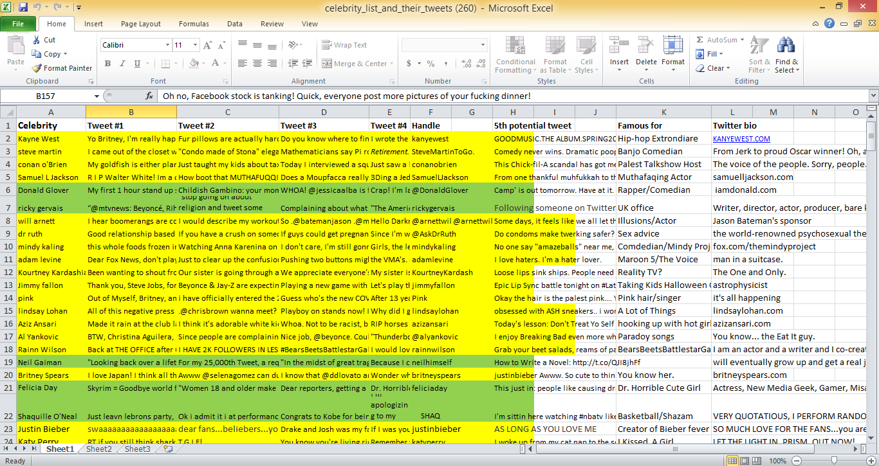Viewport: 879px width, 466px height.
Task: Expand the Copy options arrow
Action: pyautogui.click(x=65, y=54)
